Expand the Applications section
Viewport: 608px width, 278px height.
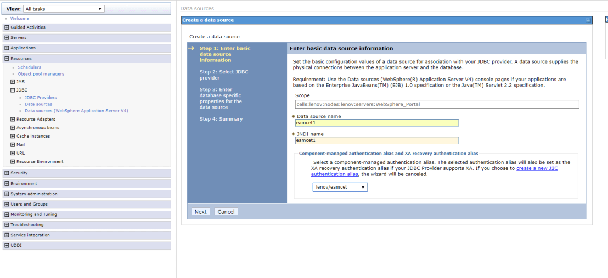[7, 48]
